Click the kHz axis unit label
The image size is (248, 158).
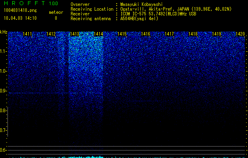4,32
